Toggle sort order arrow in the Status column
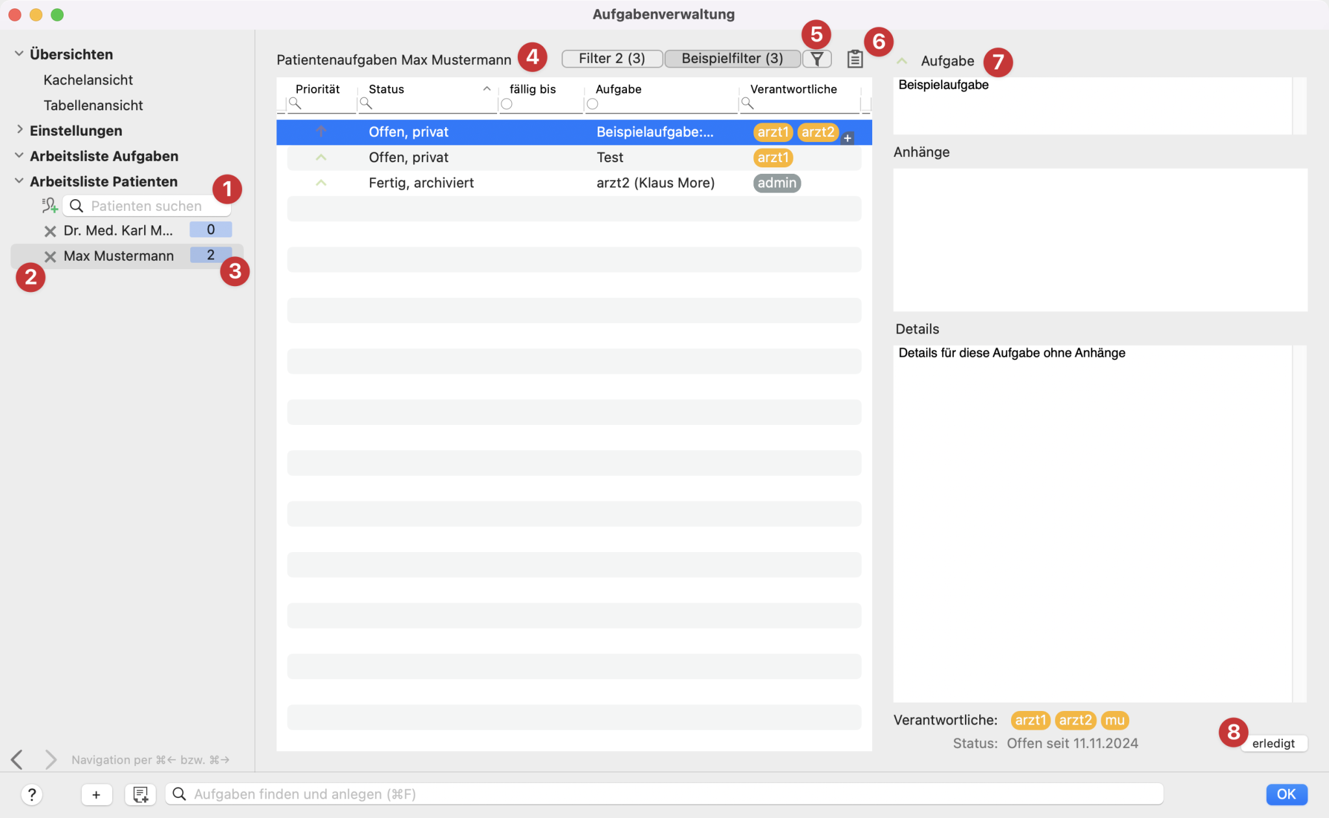Viewport: 1329px width, 818px height. click(487, 89)
